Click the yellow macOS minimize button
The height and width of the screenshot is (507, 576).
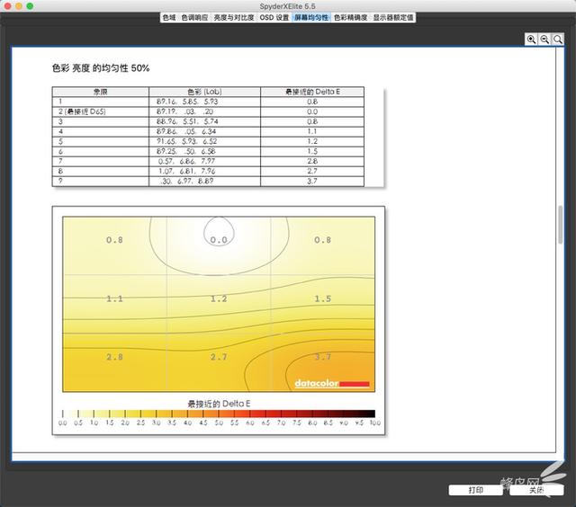point(19,6)
